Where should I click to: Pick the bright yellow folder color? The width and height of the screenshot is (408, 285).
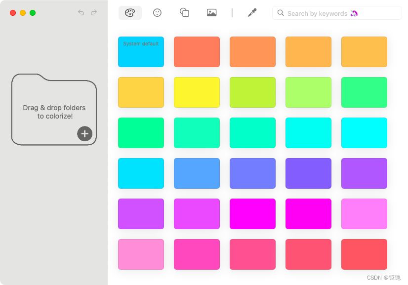pos(197,92)
